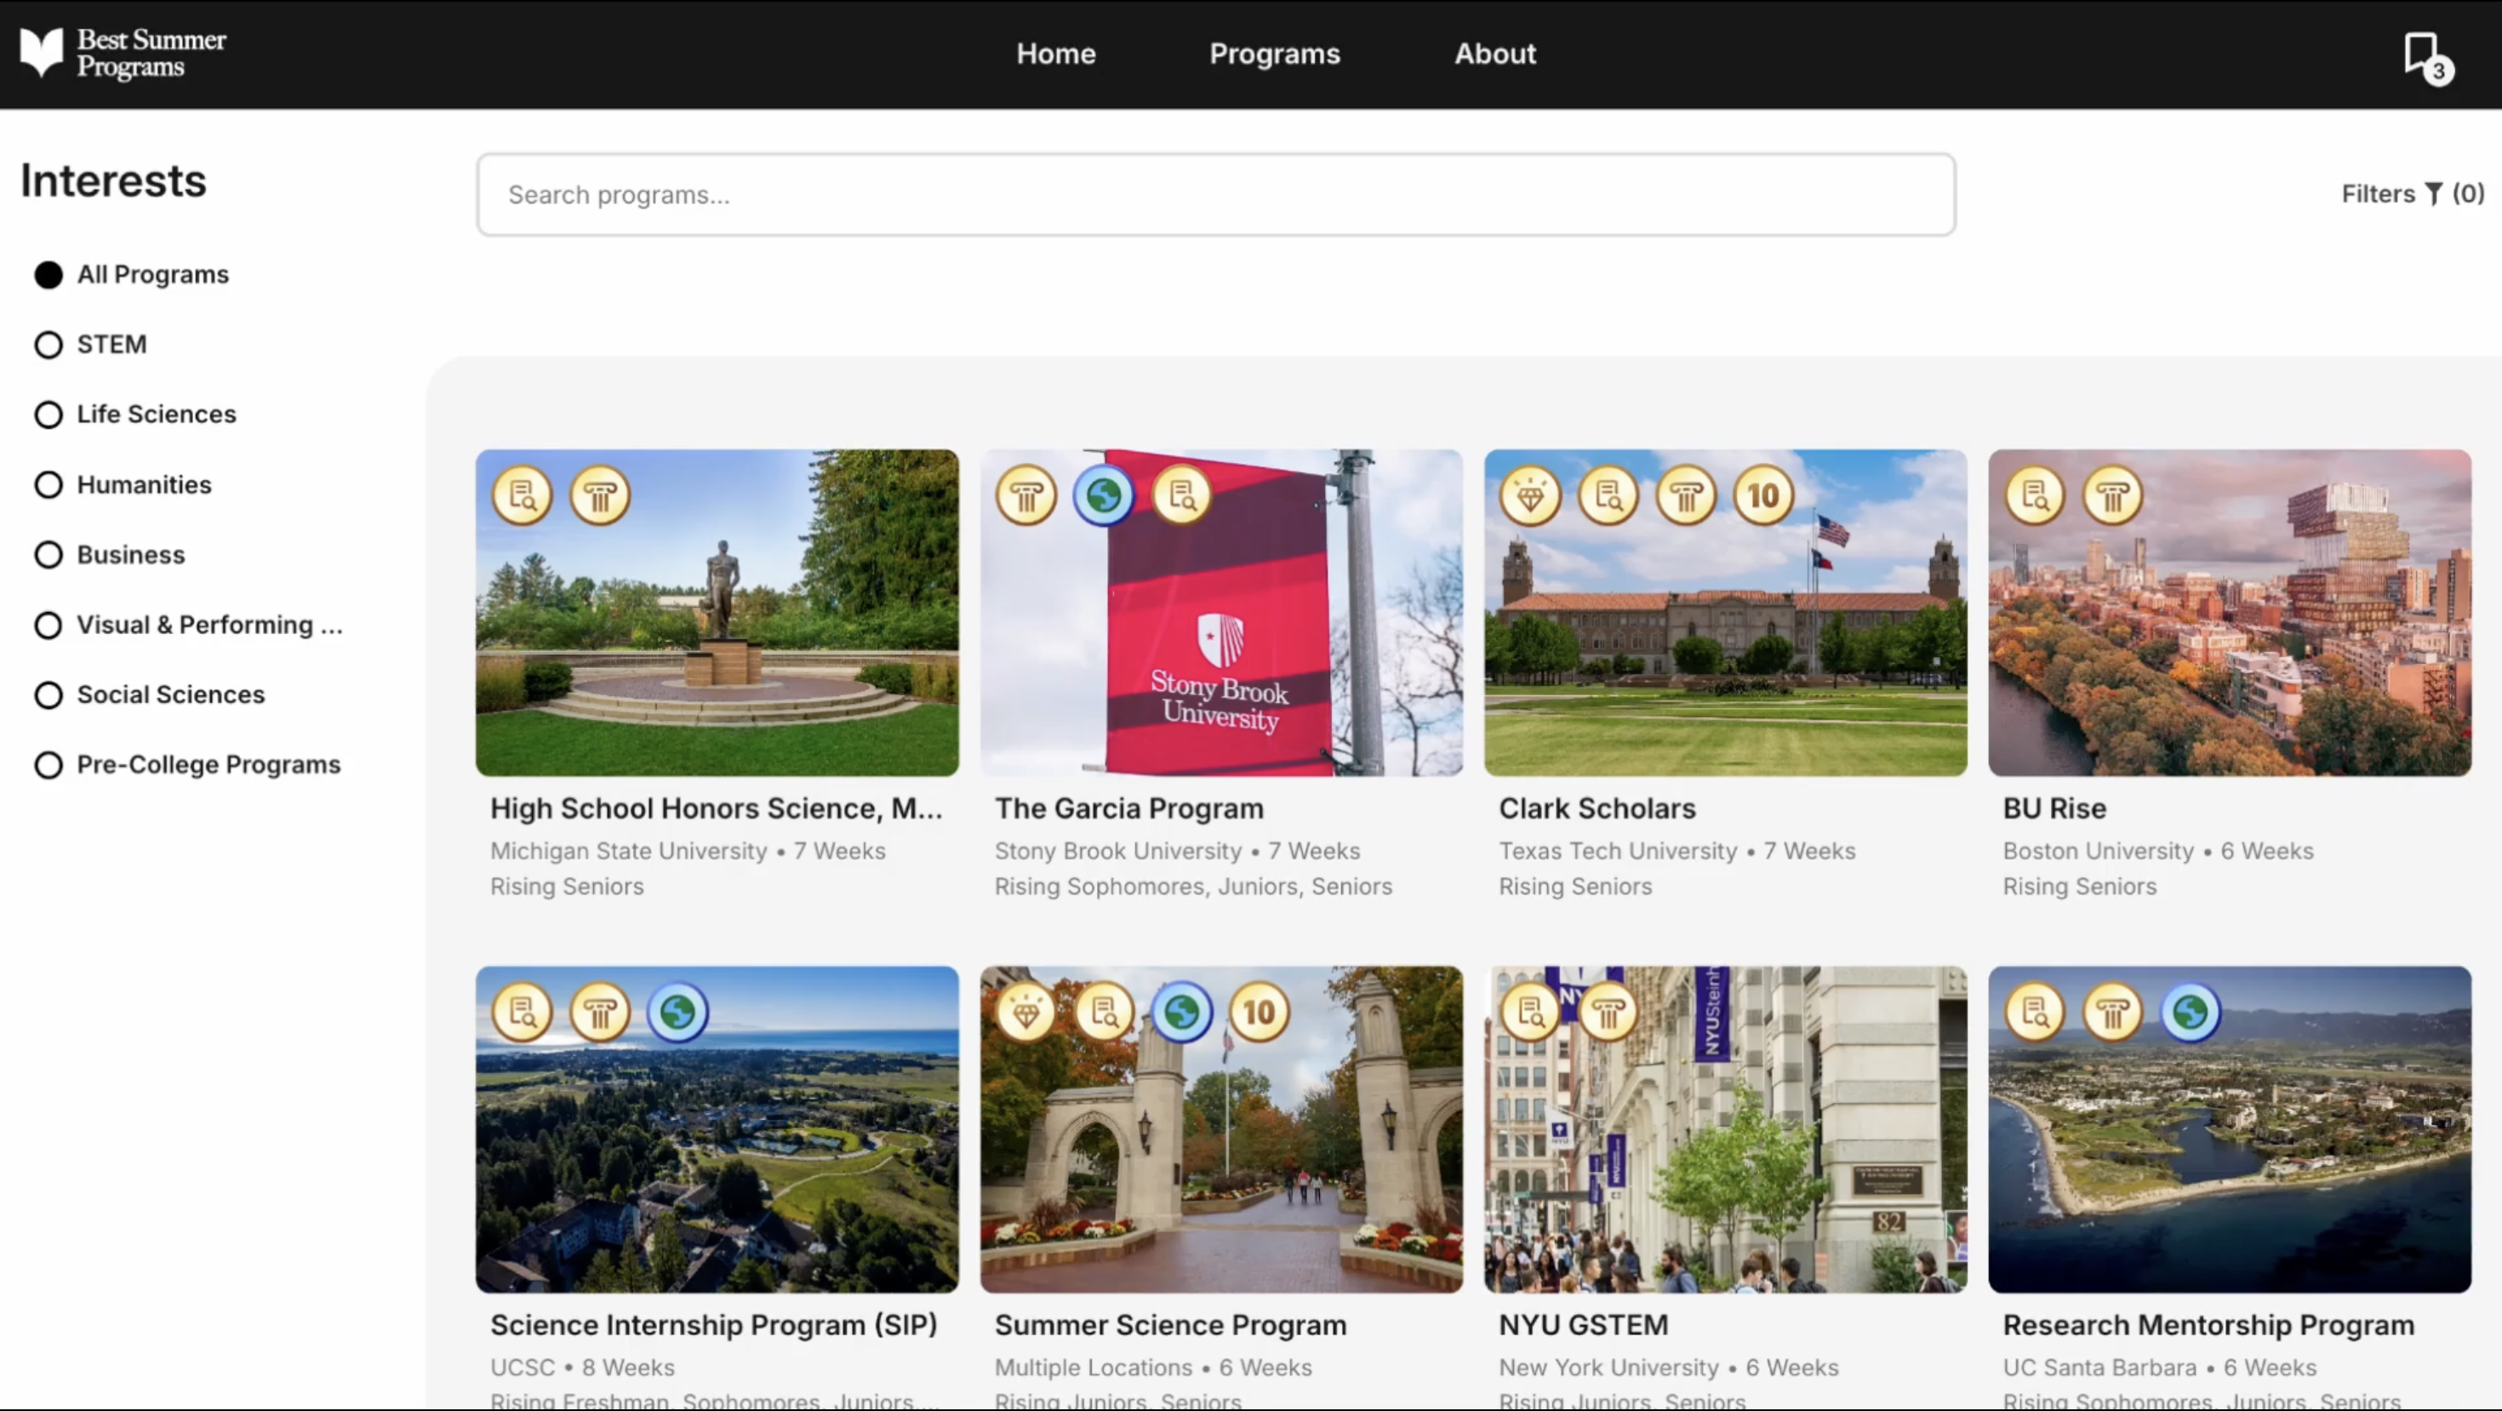
Task: Open the Filters (0) panel
Action: click(2413, 194)
